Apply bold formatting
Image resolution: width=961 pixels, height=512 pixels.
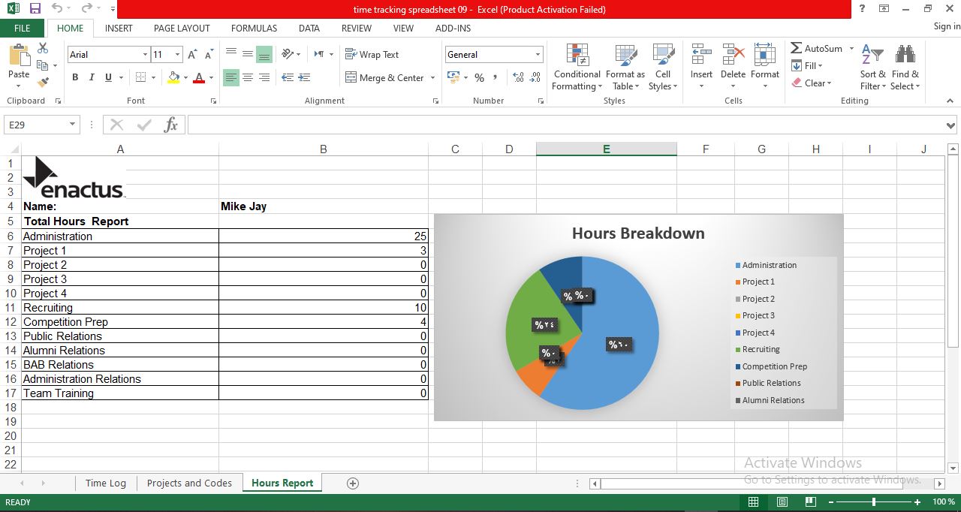[x=74, y=77]
